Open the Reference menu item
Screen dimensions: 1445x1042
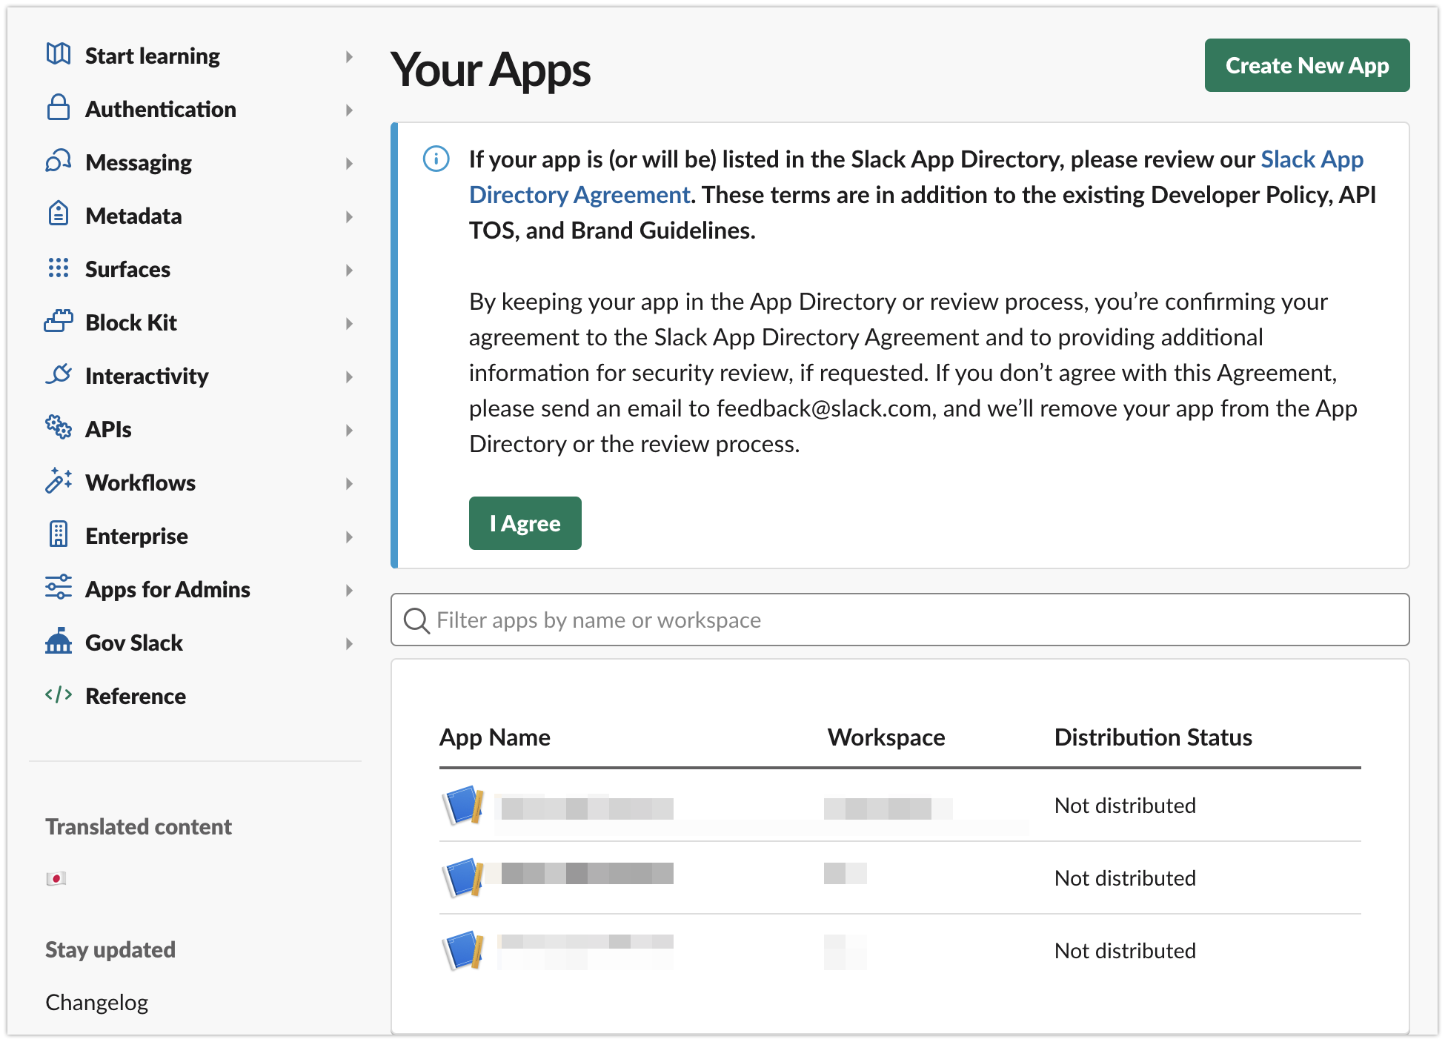136,697
